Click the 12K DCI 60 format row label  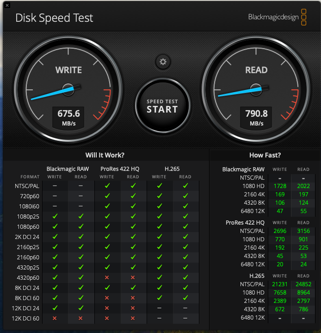pyautogui.click(x=25, y=318)
